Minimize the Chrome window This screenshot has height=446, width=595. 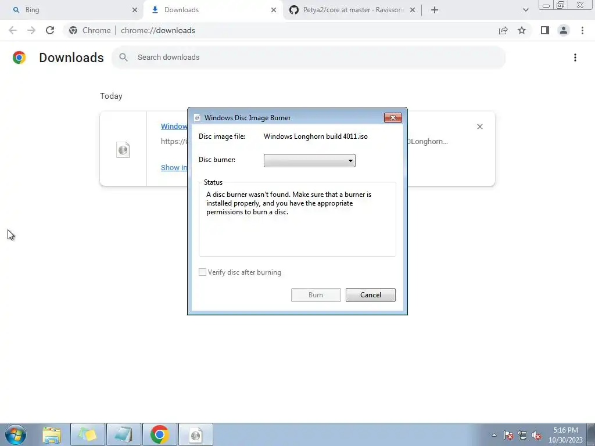(546, 5)
